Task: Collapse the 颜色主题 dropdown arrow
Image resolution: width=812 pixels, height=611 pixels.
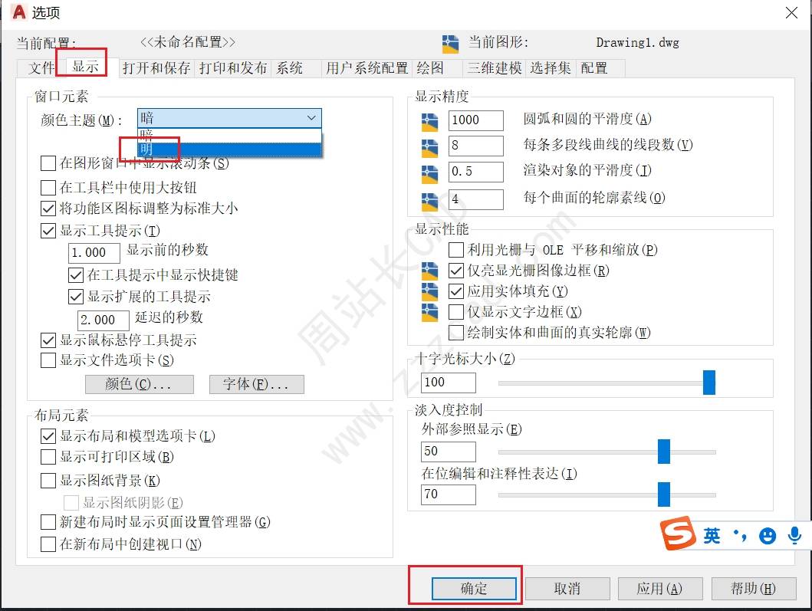Action: pos(311,118)
